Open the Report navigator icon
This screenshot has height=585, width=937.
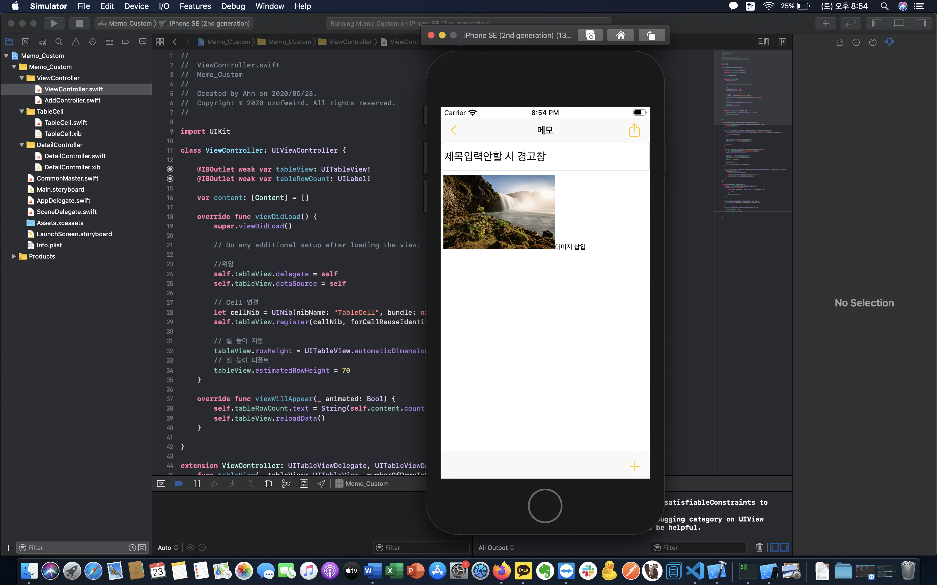pos(143,42)
